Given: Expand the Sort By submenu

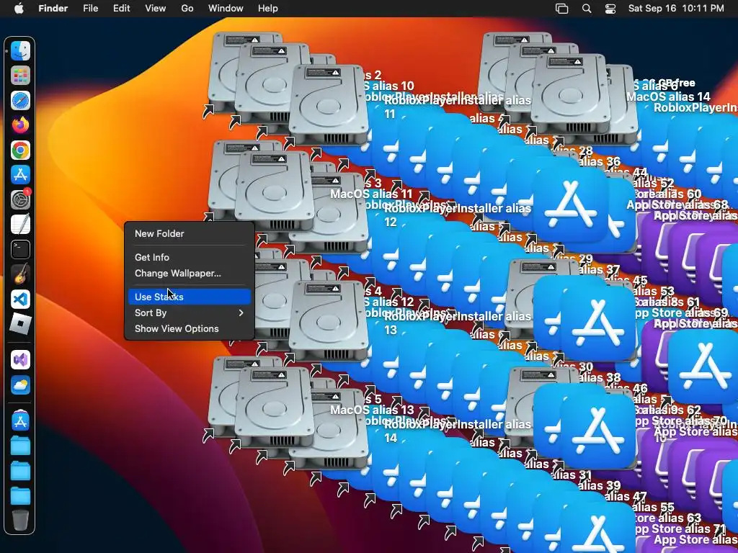Looking at the screenshot, I should point(190,313).
